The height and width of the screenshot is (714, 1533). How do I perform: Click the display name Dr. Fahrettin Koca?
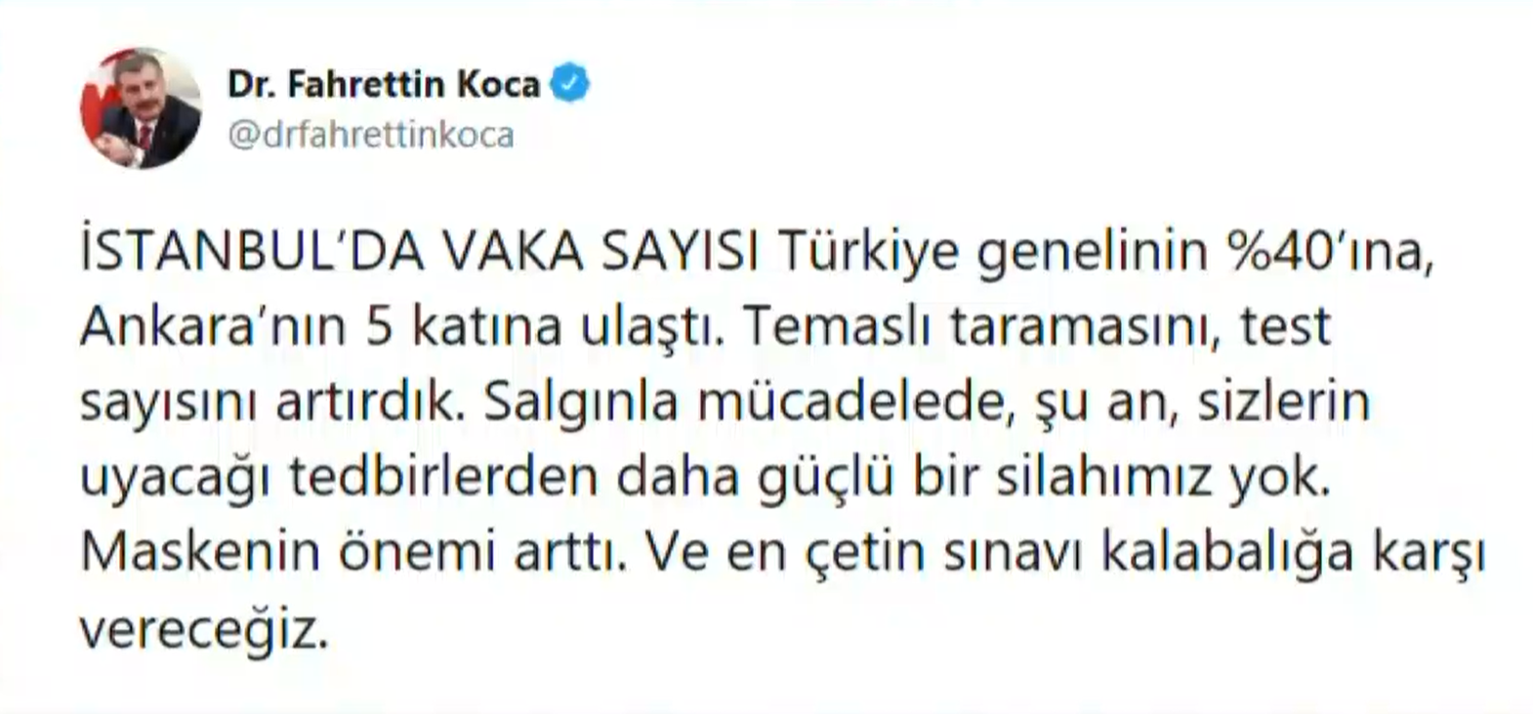[x=384, y=85]
